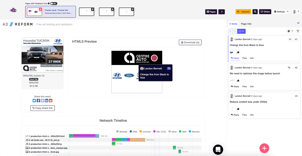Screen dimensions: 302x156
Task: Click the Html Zip badge
Action: tap(34, 79)
